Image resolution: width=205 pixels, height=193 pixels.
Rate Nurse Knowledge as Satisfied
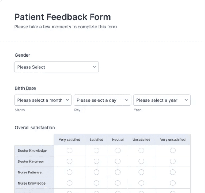pos(96,183)
